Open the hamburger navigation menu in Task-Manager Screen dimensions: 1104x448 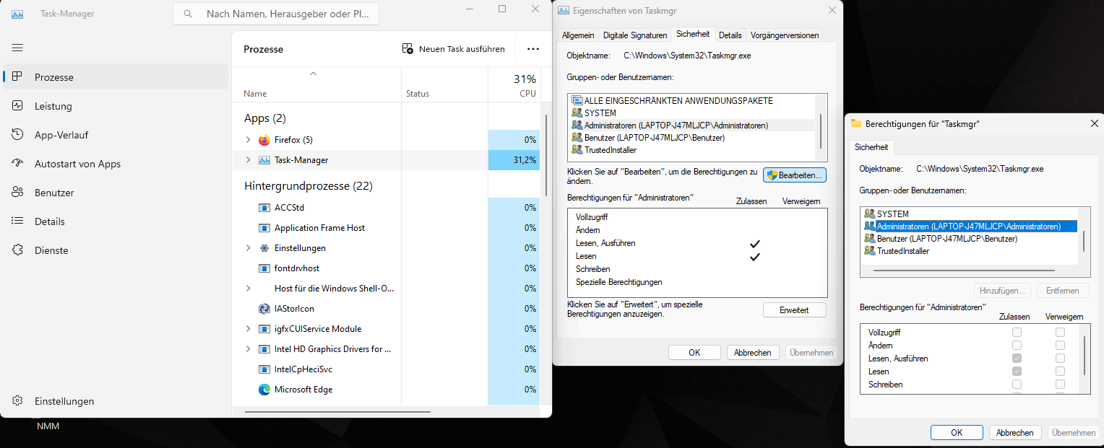[17, 48]
